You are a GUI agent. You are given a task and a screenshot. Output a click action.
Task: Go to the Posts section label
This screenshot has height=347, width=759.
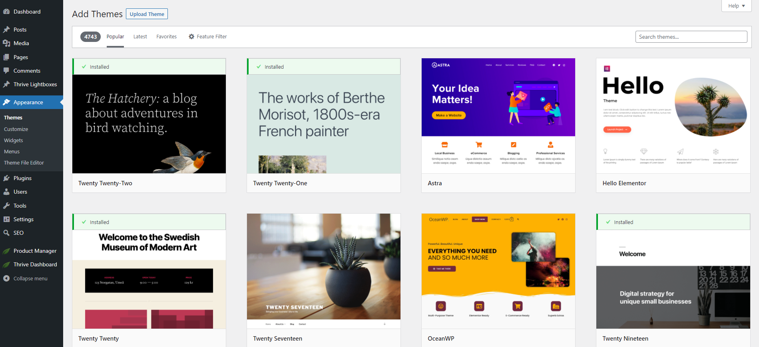[20, 30]
